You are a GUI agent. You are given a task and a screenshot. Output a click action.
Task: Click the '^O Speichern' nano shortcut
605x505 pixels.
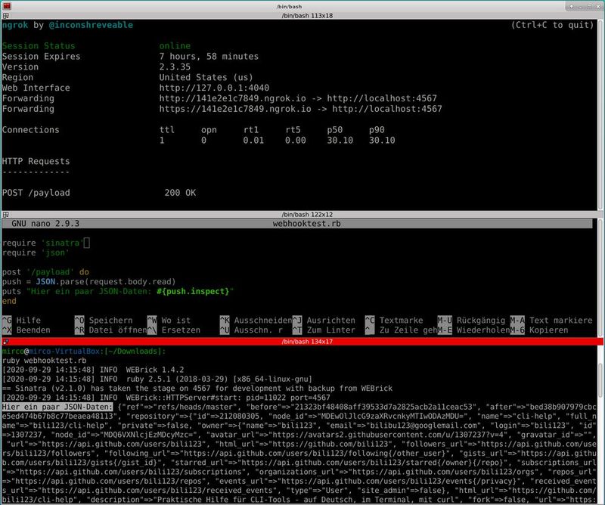click(104, 321)
